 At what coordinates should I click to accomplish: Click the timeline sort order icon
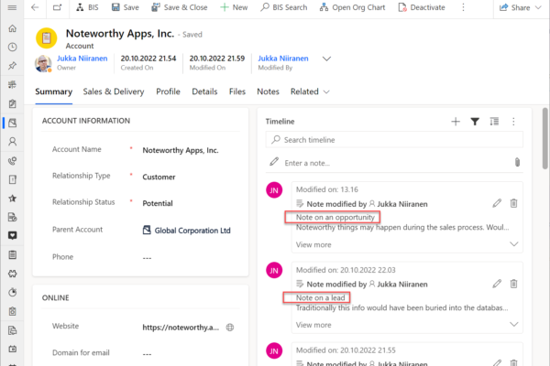[x=494, y=121]
